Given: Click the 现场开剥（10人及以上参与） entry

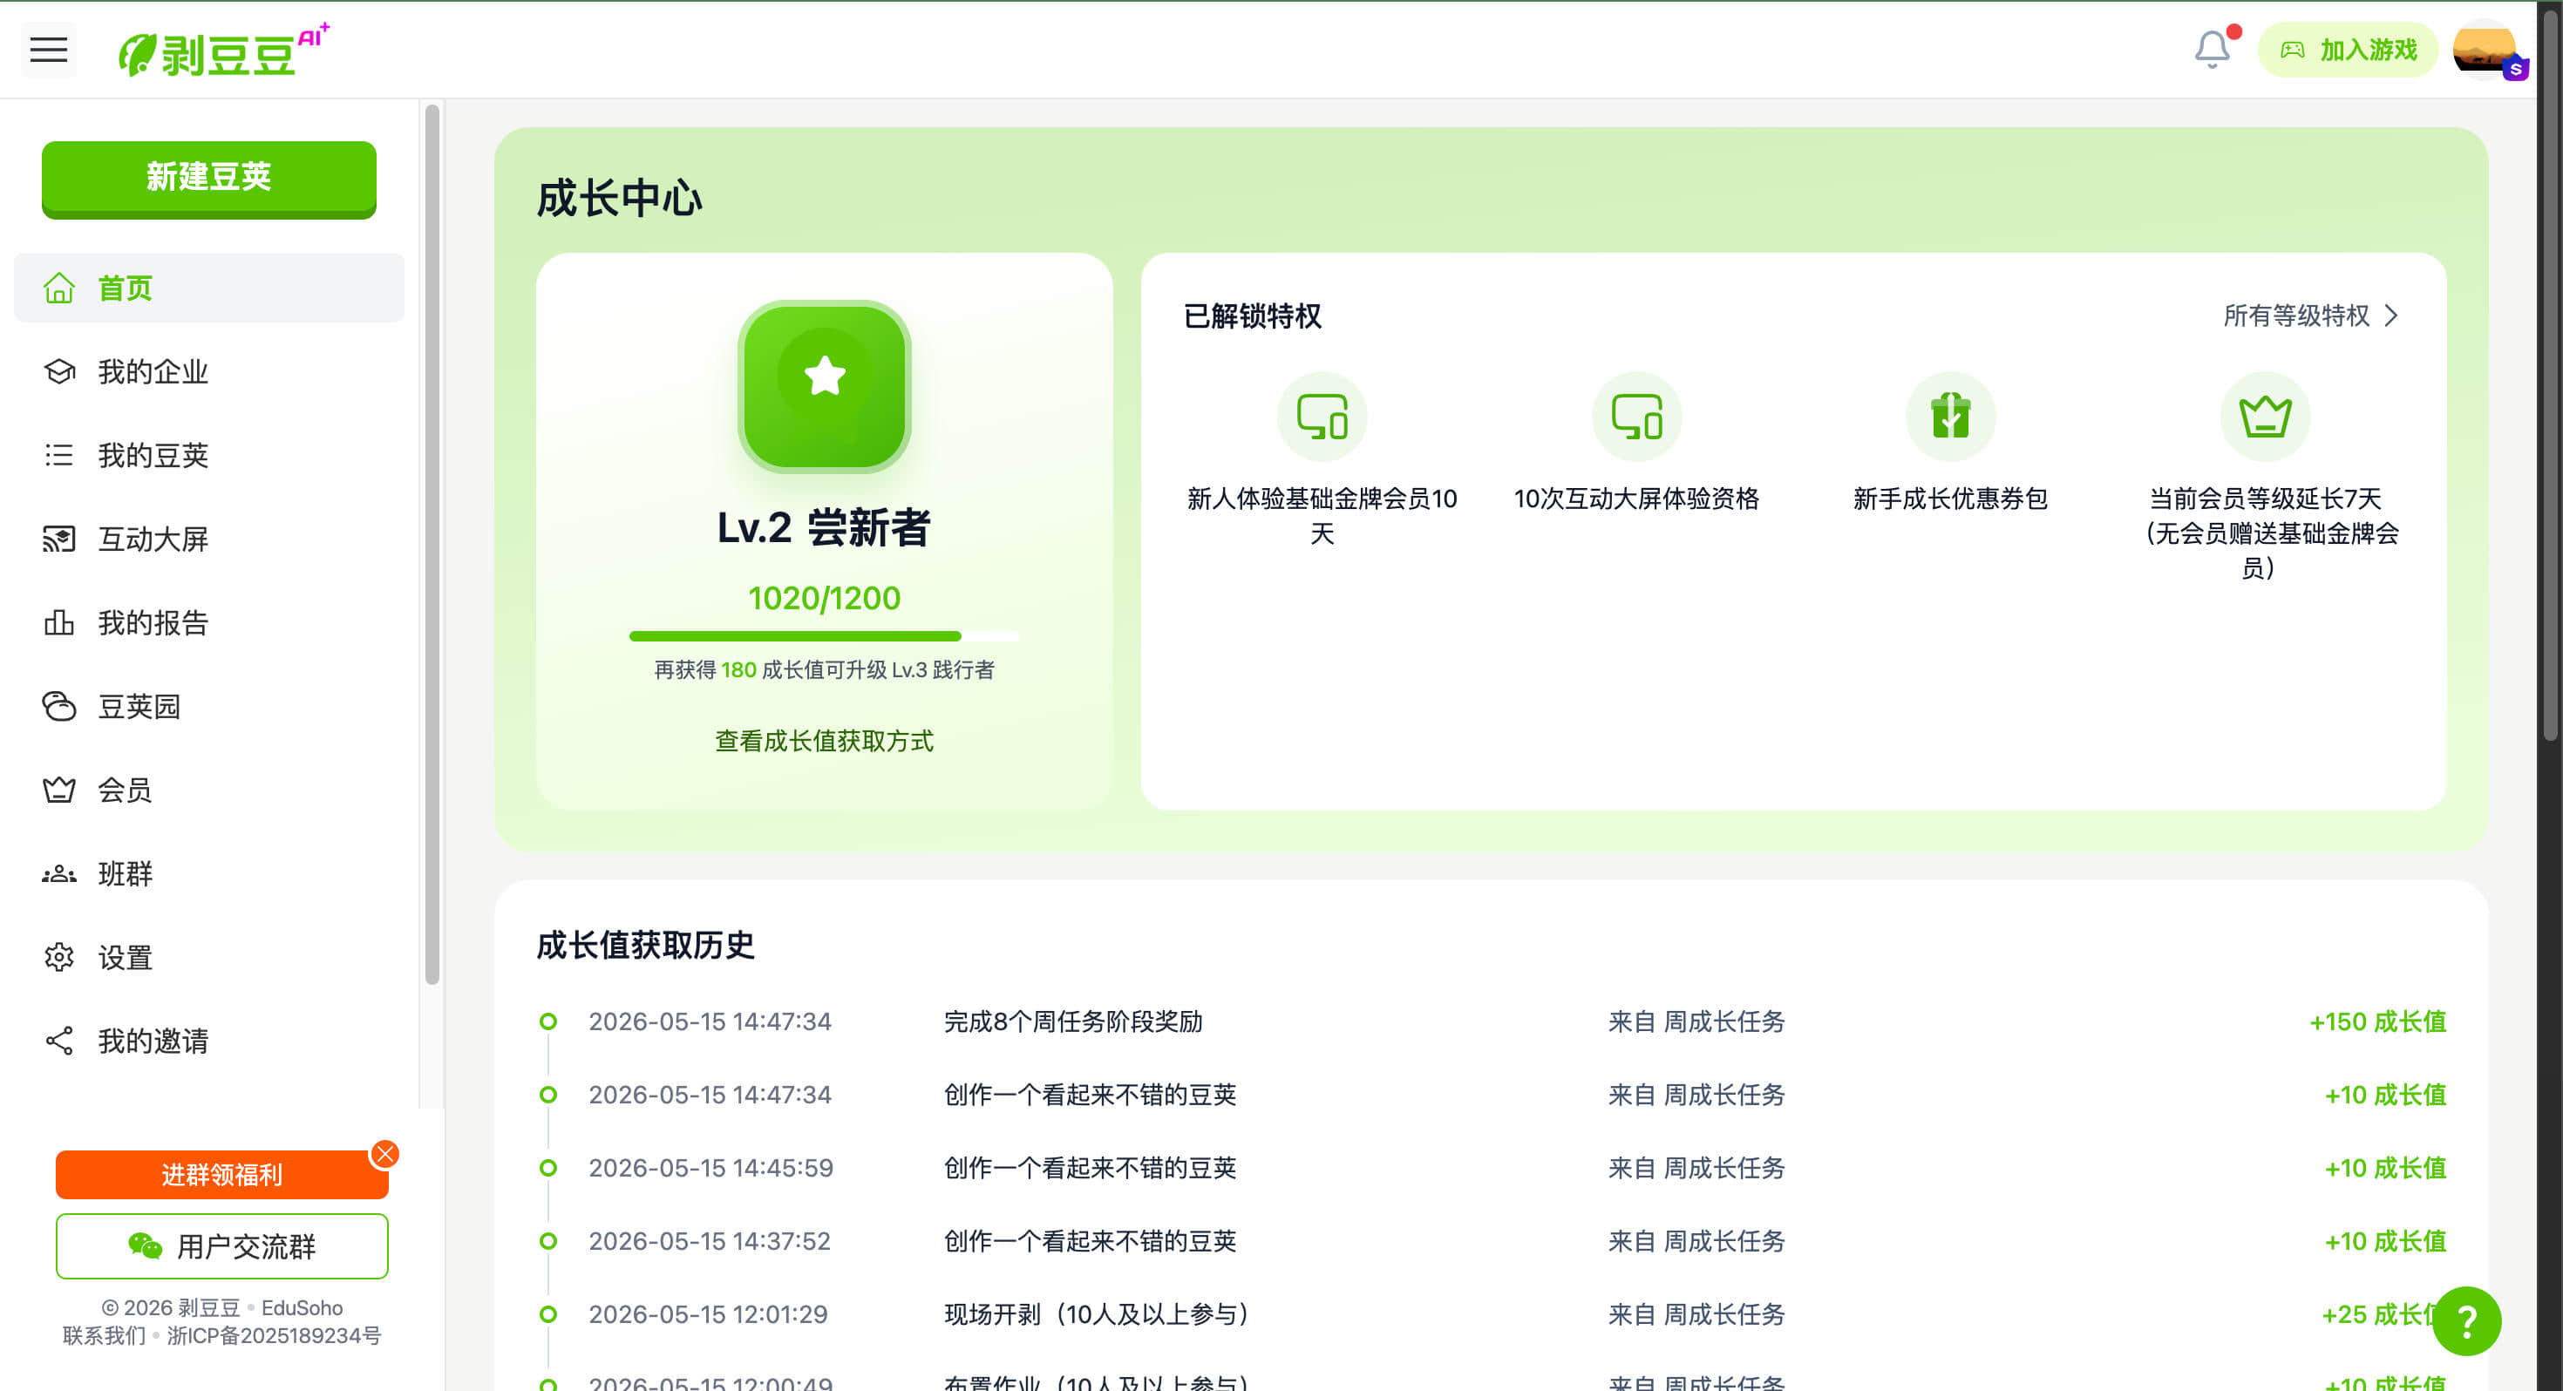Looking at the screenshot, I should (1097, 1313).
